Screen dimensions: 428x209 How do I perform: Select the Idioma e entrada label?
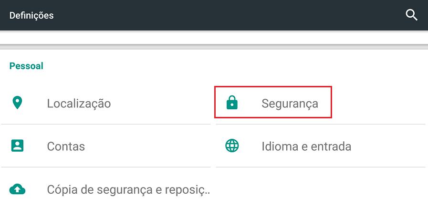pos(306,146)
